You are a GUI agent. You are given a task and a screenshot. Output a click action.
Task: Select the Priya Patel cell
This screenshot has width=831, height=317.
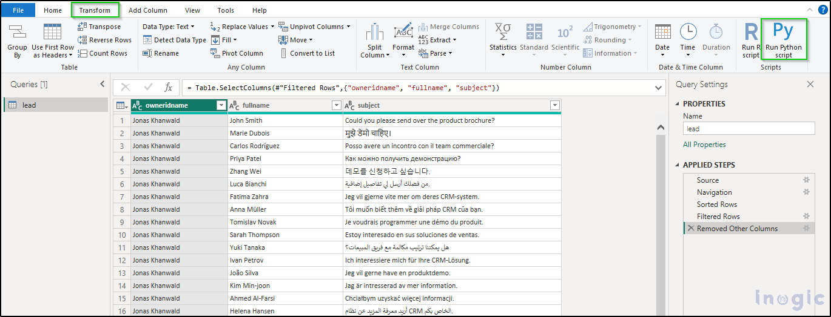(285, 158)
